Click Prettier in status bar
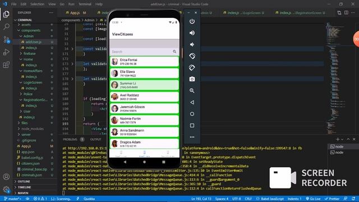The height and width of the screenshot is (202, 359). pyautogui.click(x=332, y=199)
